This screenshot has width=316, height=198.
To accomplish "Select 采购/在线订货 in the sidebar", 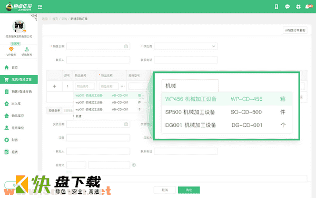I will click(x=19, y=79).
